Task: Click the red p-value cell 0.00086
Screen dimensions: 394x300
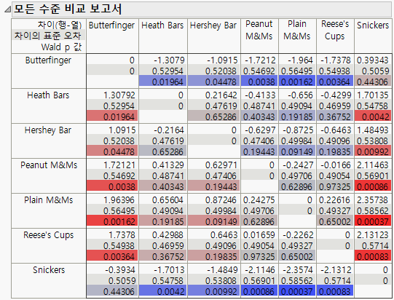Action: 373,186
